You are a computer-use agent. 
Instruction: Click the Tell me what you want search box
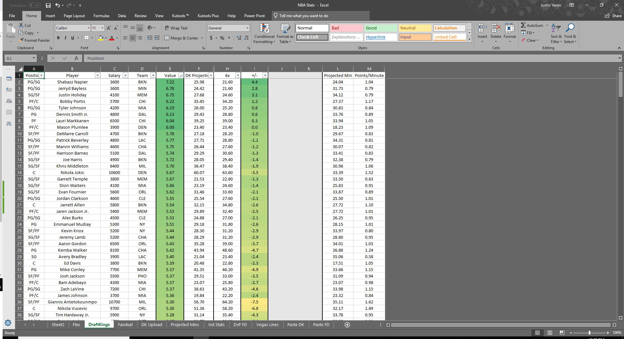tap(320, 16)
